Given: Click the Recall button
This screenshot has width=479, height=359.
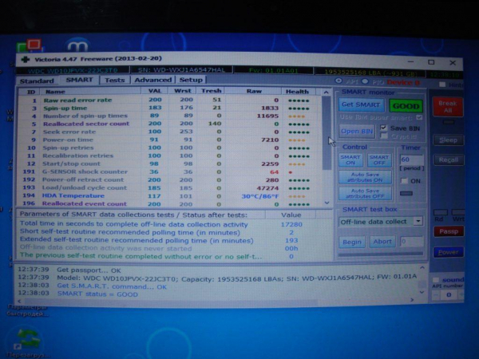Looking at the screenshot, I should coord(449,160).
